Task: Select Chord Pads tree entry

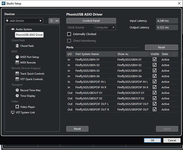Action: pos(27,46)
